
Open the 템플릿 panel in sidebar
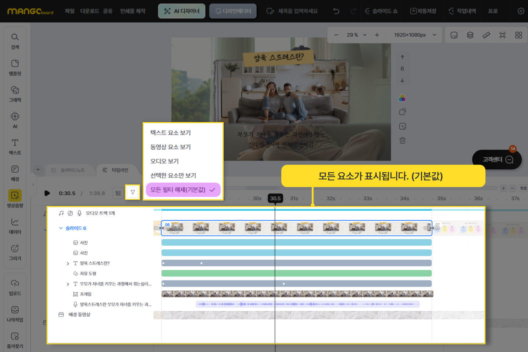coord(15,67)
